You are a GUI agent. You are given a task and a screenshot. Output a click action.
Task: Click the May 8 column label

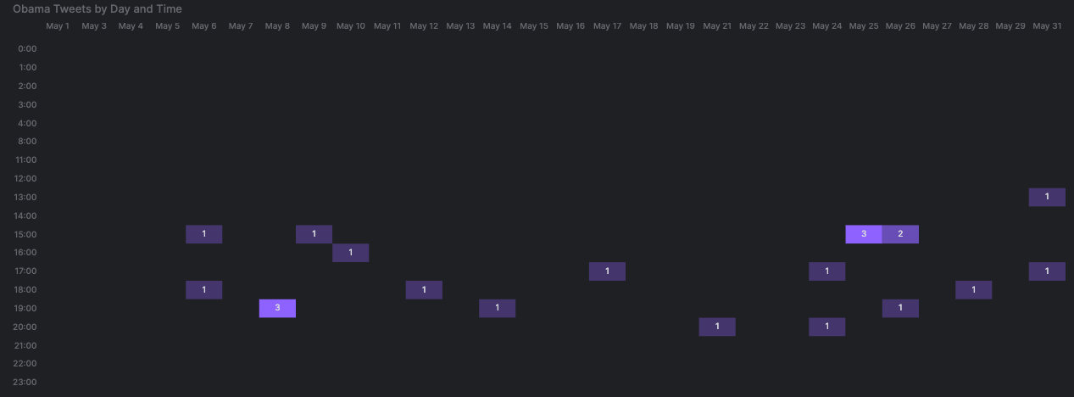coord(277,26)
